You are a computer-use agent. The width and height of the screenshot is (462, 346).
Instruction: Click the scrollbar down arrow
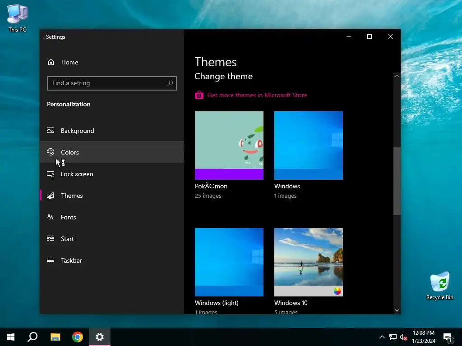click(x=397, y=310)
